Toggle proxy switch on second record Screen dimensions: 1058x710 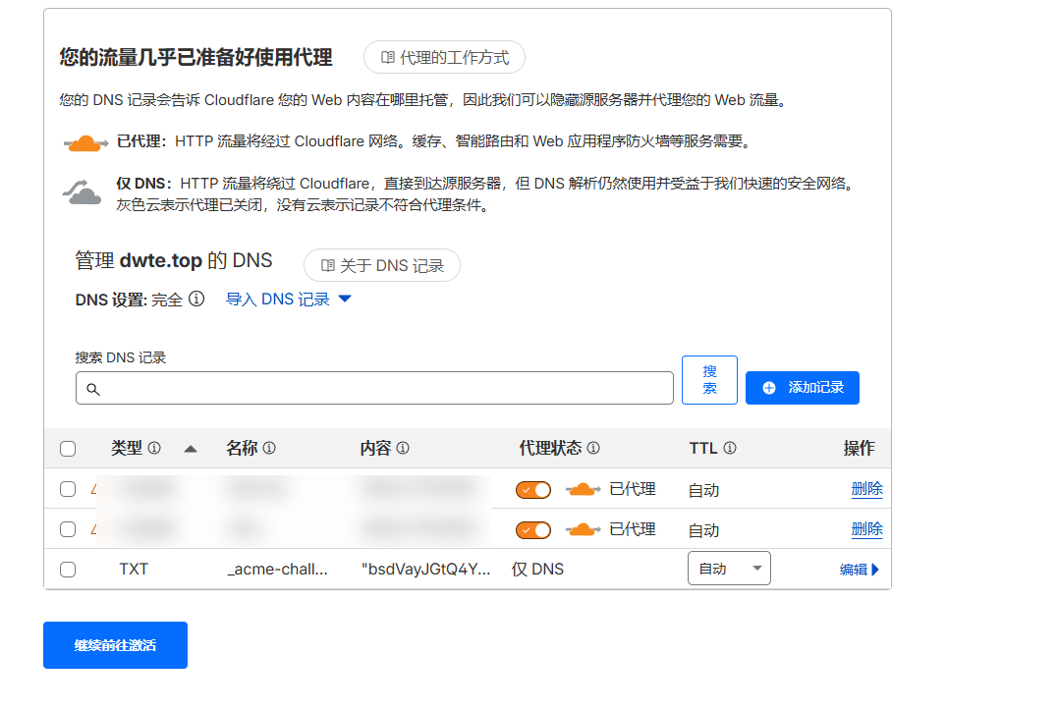point(533,530)
